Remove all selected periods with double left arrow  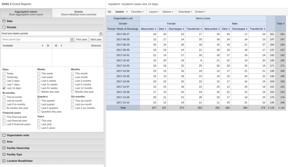point(56,45)
